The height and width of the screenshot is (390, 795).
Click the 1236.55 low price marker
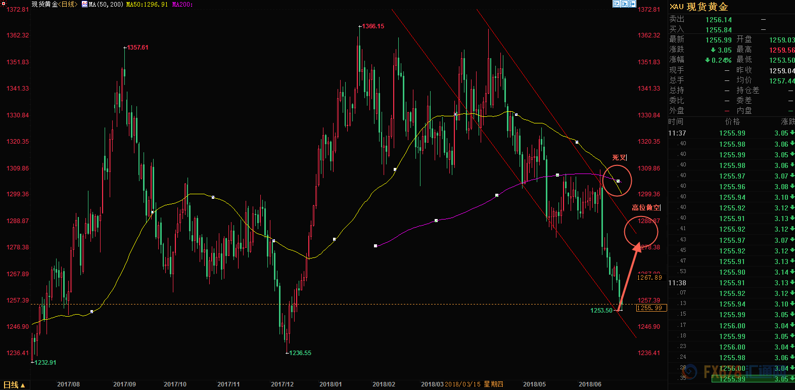[x=300, y=353]
